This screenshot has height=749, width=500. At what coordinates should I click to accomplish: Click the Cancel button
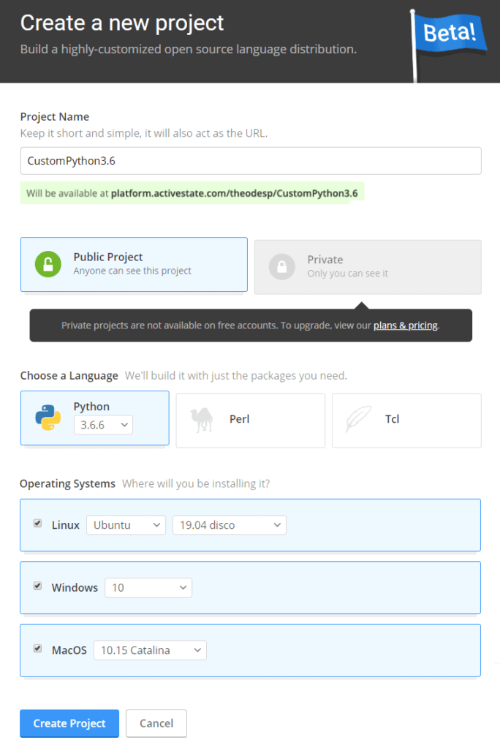[156, 723]
